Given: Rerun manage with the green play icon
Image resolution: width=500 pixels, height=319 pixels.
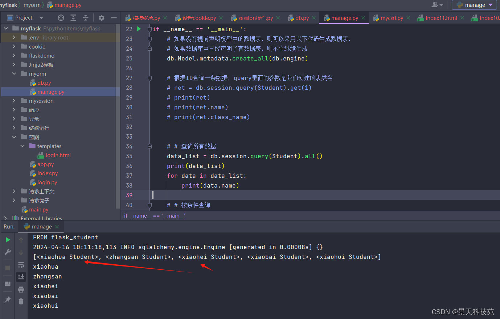Looking at the screenshot, I should [x=8, y=240].
